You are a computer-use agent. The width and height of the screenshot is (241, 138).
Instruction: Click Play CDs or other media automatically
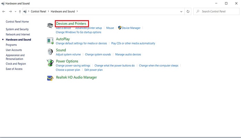coord(133,43)
